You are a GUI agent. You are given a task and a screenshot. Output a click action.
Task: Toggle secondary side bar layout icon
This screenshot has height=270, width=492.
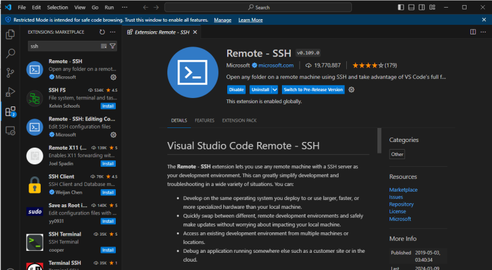tap(421, 7)
